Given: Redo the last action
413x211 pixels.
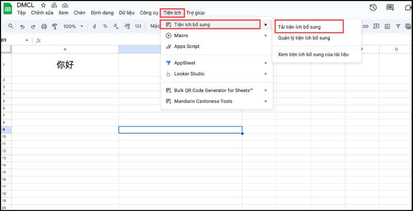Looking at the screenshot, I should coord(33,26).
